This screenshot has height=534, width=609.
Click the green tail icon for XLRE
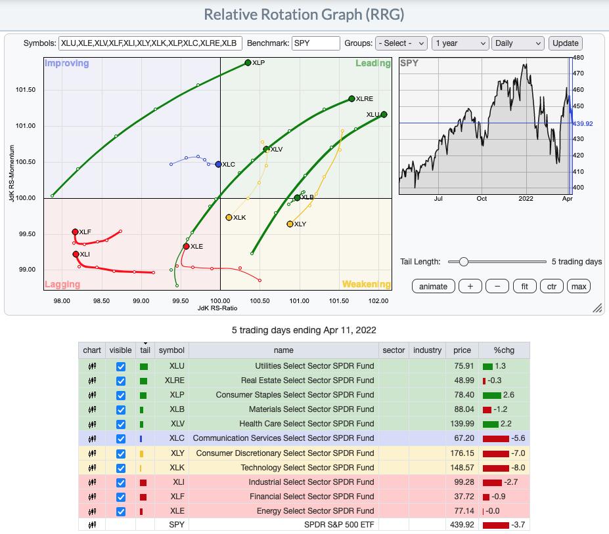point(143,380)
